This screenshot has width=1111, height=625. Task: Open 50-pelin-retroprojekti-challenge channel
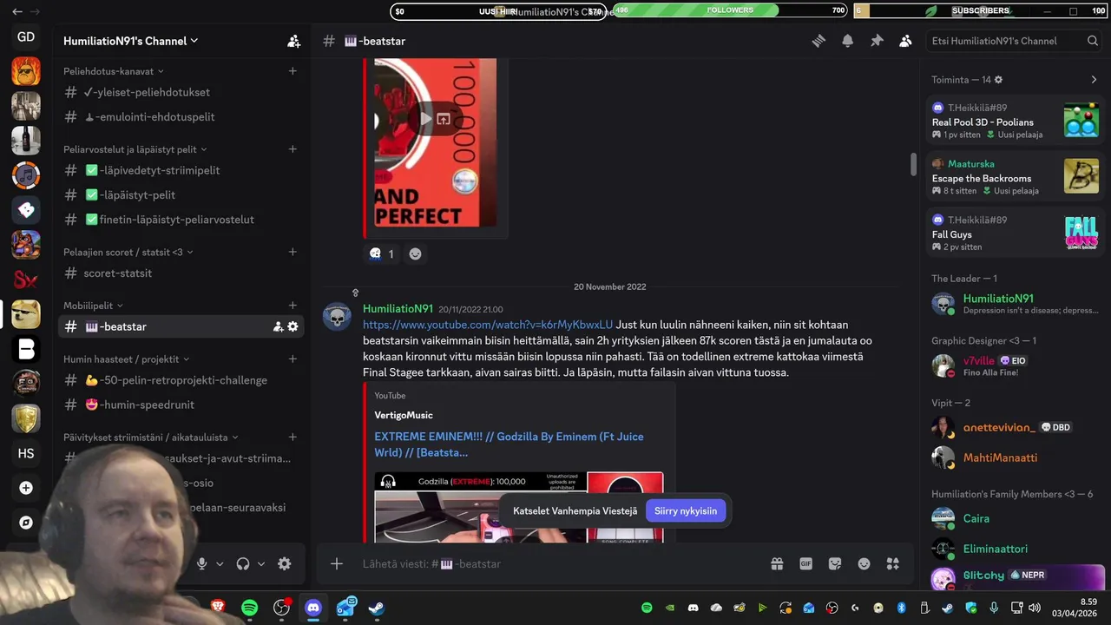coord(181,380)
